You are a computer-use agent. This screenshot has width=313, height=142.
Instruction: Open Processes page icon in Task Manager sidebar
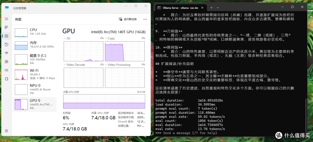click(7, 27)
